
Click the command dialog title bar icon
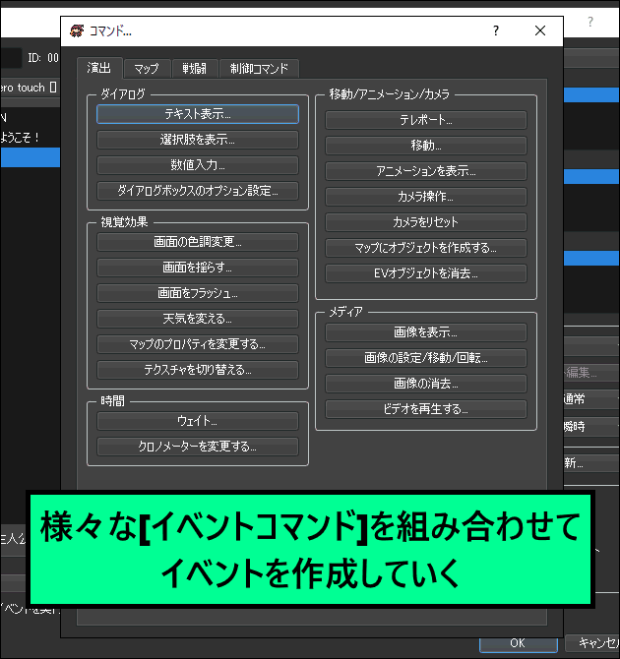point(77,31)
